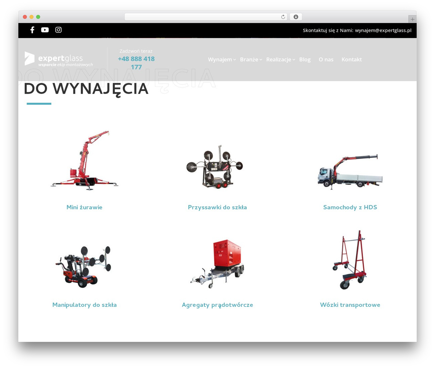Open the Kontakt page
435x368 pixels.
pyautogui.click(x=351, y=59)
